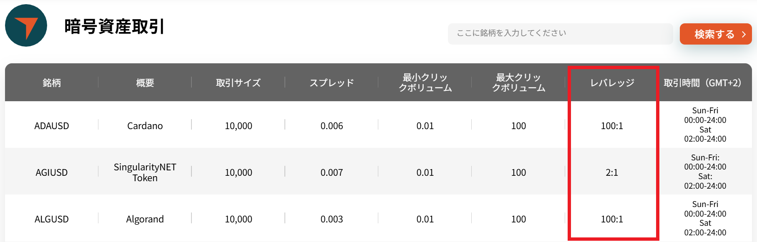The width and height of the screenshot is (757, 242).
Task: Click the AGIUSD symbol cell
Action: (x=52, y=172)
